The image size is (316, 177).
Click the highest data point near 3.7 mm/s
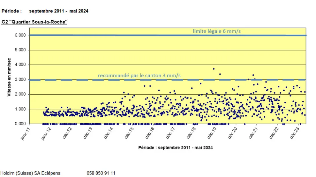point(214,69)
